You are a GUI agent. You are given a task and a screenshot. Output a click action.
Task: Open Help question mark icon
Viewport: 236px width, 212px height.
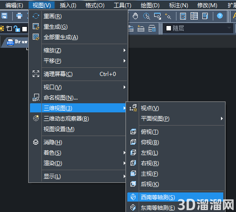pos(220,16)
